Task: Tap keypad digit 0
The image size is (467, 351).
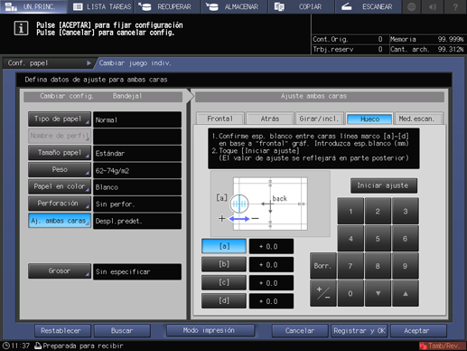Action: 350,293
